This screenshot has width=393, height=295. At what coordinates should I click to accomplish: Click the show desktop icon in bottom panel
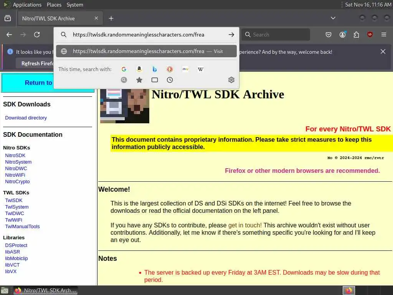(5, 290)
